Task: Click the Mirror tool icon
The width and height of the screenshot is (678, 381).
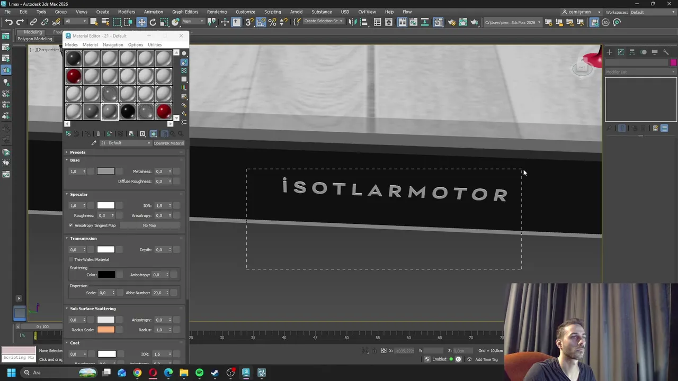Action: 352,22
